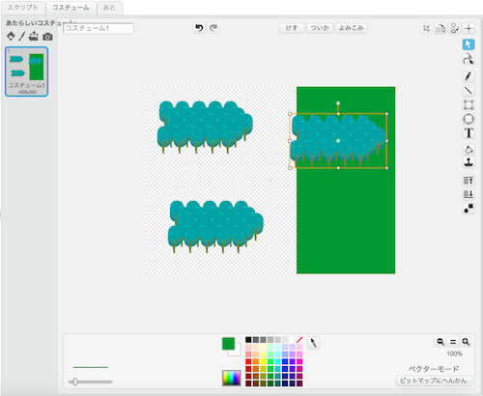The width and height of the screenshot is (483, 396).
Task: Click the bottom-right selection box handle
Action: click(386, 168)
